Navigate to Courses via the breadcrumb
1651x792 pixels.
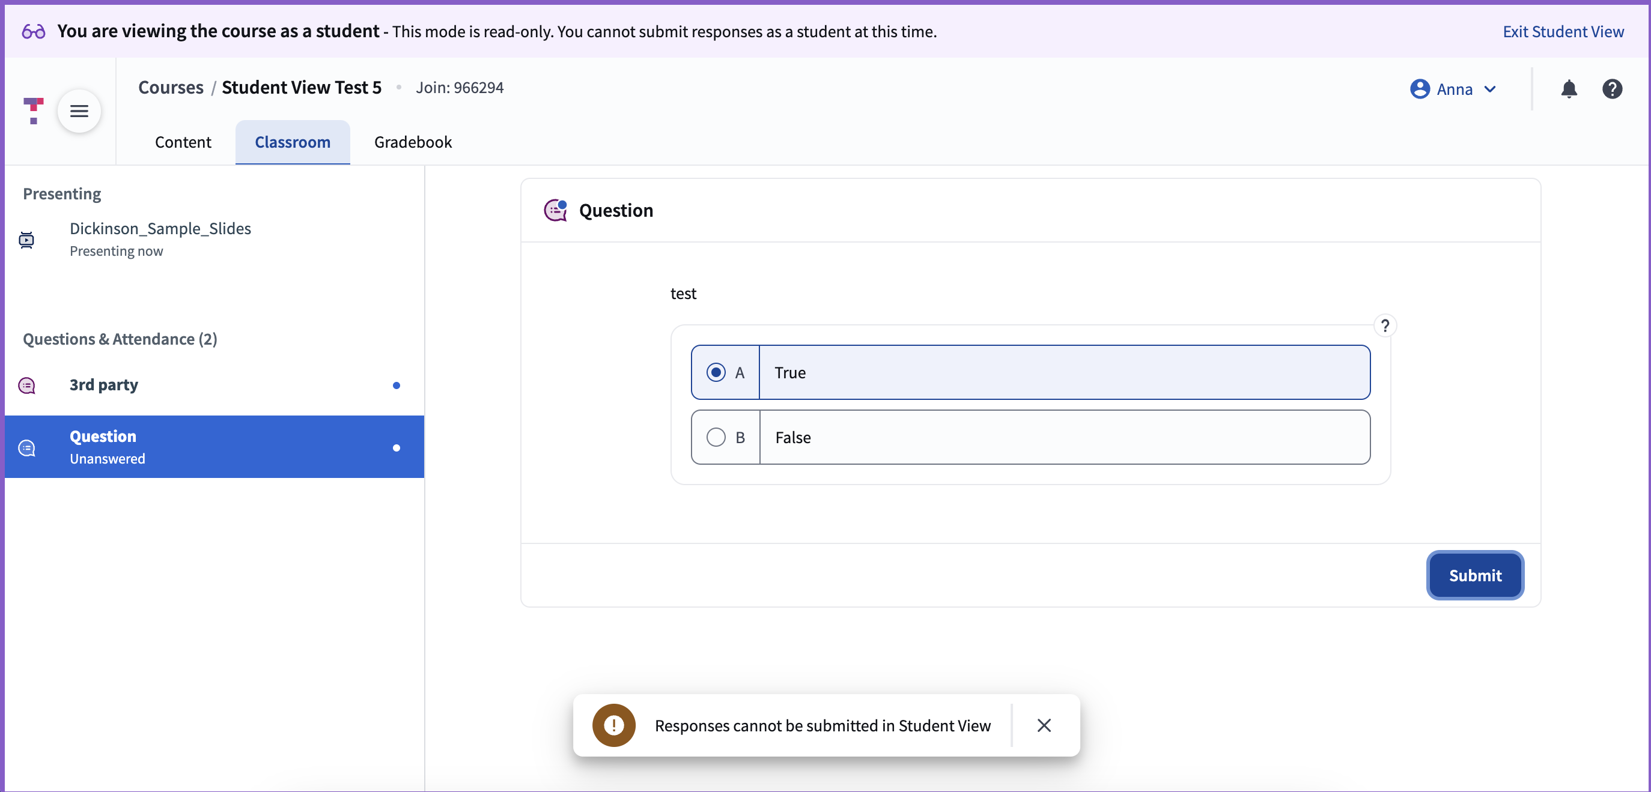[x=170, y=87]
